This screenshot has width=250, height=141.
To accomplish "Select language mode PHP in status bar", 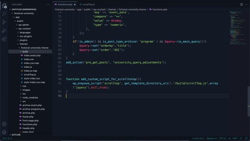I will (235, 138).
